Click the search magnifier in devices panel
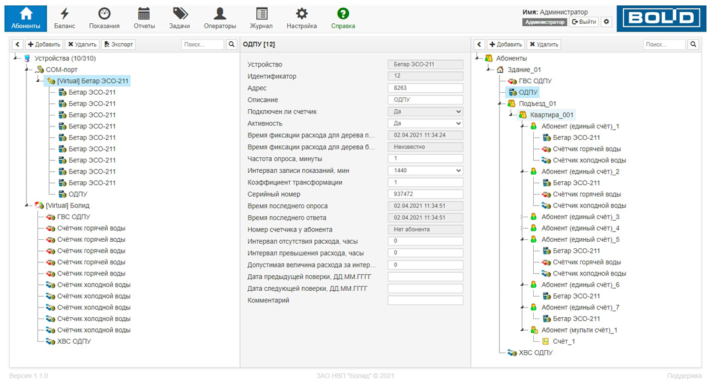Screen dimensions: 710x383 click(232, 44)
